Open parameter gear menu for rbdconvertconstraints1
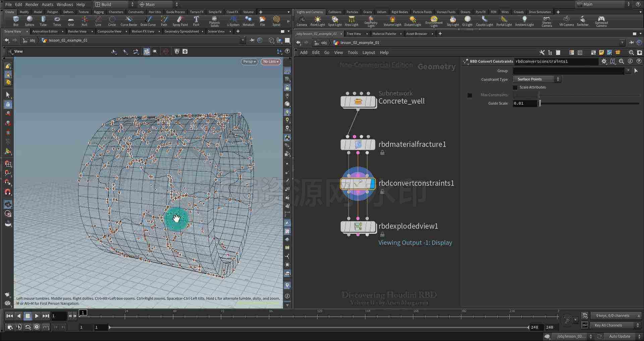The image size is (644, 341). coord(604,61)
